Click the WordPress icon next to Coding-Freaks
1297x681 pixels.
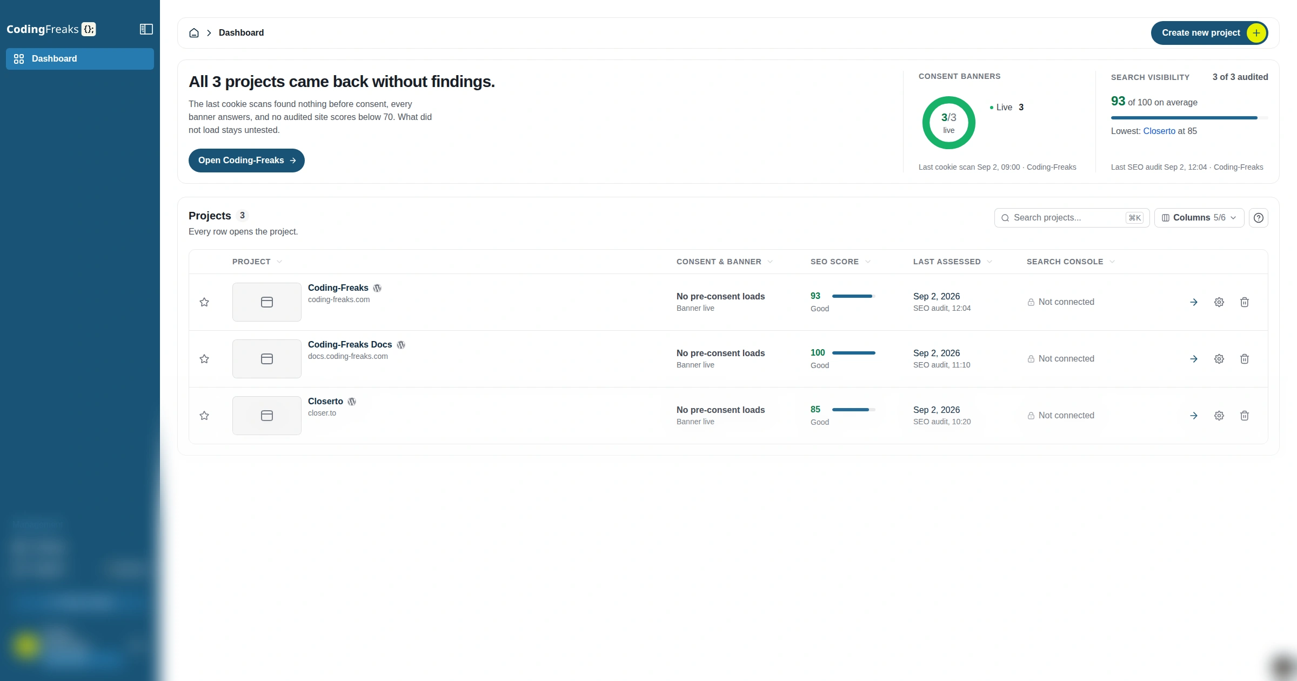377,288
